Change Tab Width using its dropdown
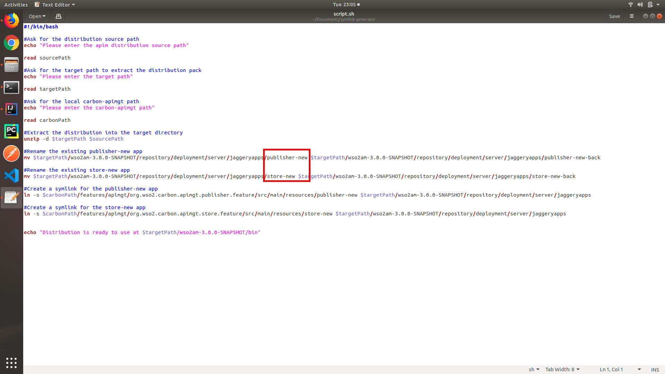 (x=562, y=369)
